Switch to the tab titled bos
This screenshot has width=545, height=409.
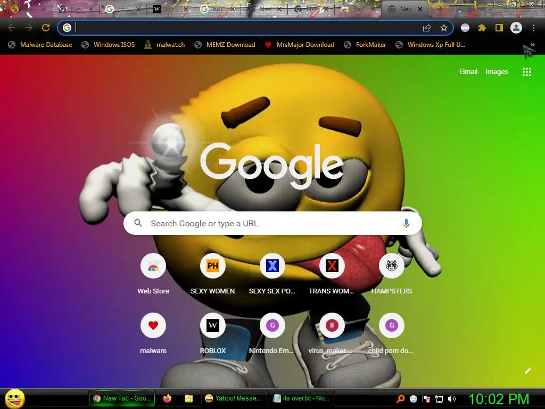point(218,9)
